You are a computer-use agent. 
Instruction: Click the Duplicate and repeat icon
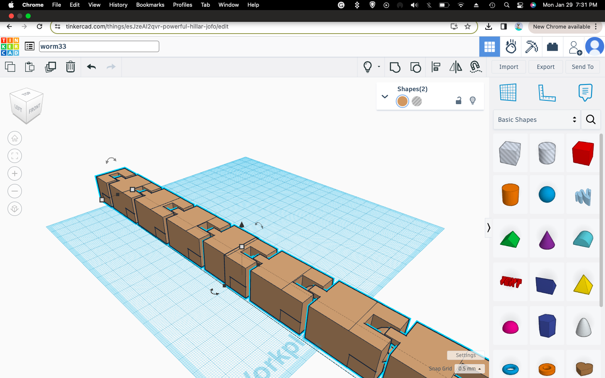[x=50, y=67]
